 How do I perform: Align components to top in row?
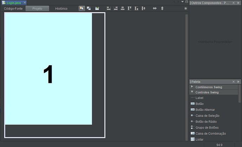tap(129, 8)
